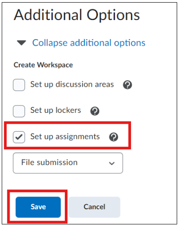Viewport: 178px width, 227px height.
Task: Click the chevron arrow in submission dropdown
Action: pos(112,163)
